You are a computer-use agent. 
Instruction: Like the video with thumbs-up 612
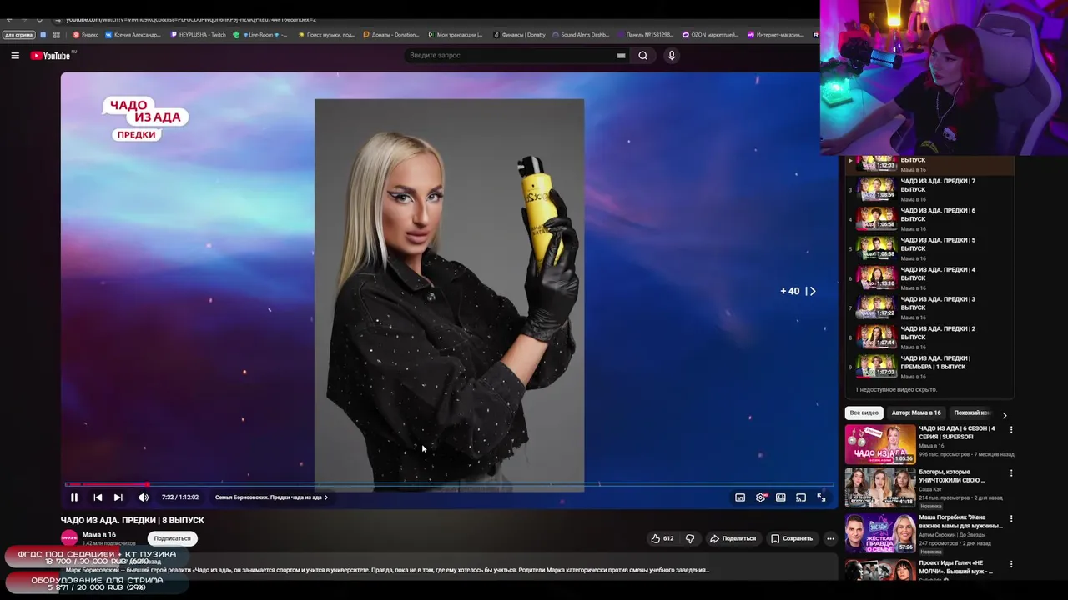[662, 538]
